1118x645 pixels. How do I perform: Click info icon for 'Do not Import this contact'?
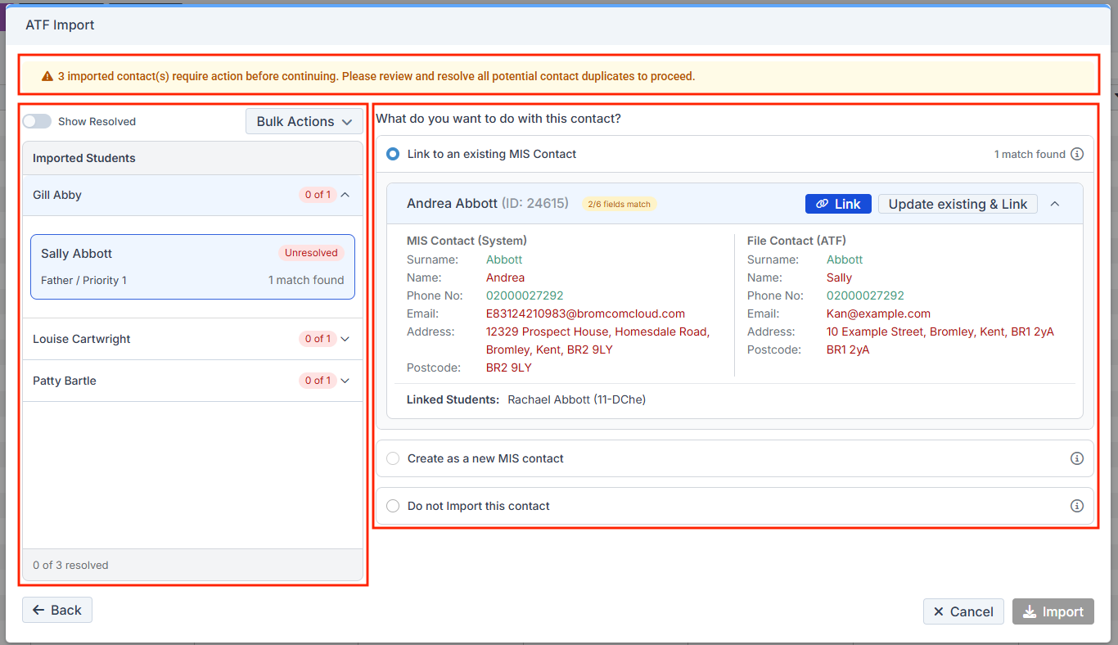(1077, 506)
